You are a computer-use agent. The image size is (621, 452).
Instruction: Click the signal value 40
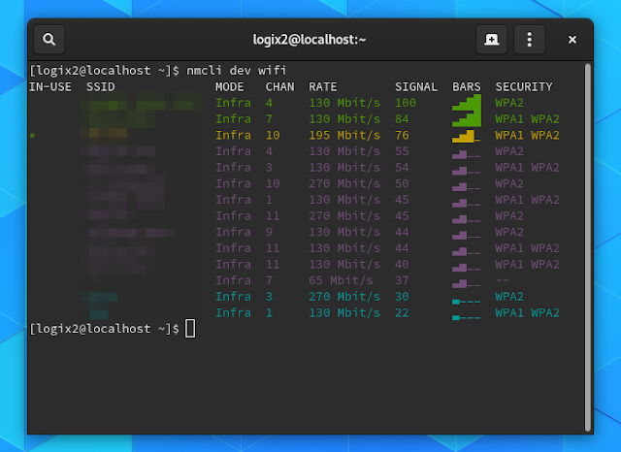[402, 265]
